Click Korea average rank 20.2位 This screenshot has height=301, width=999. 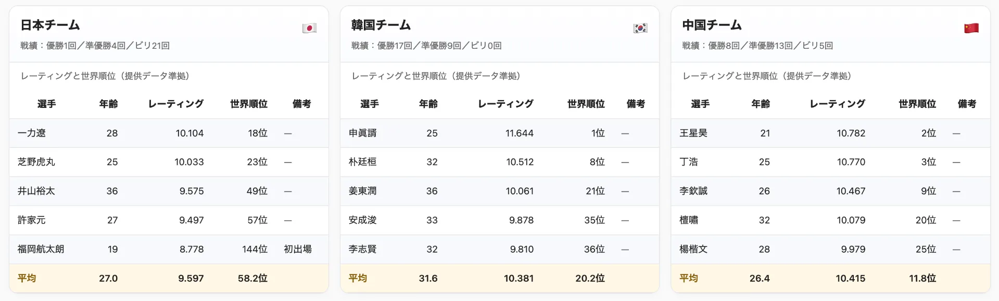[x=590, y=279]
